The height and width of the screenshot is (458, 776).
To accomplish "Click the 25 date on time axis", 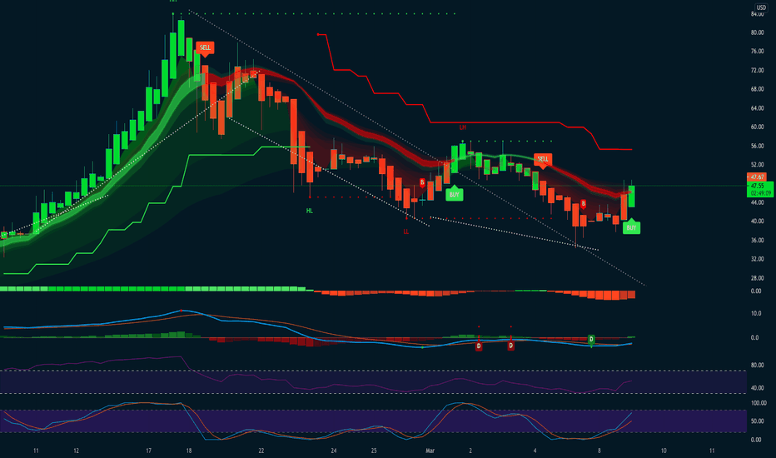I will [374, 451].
